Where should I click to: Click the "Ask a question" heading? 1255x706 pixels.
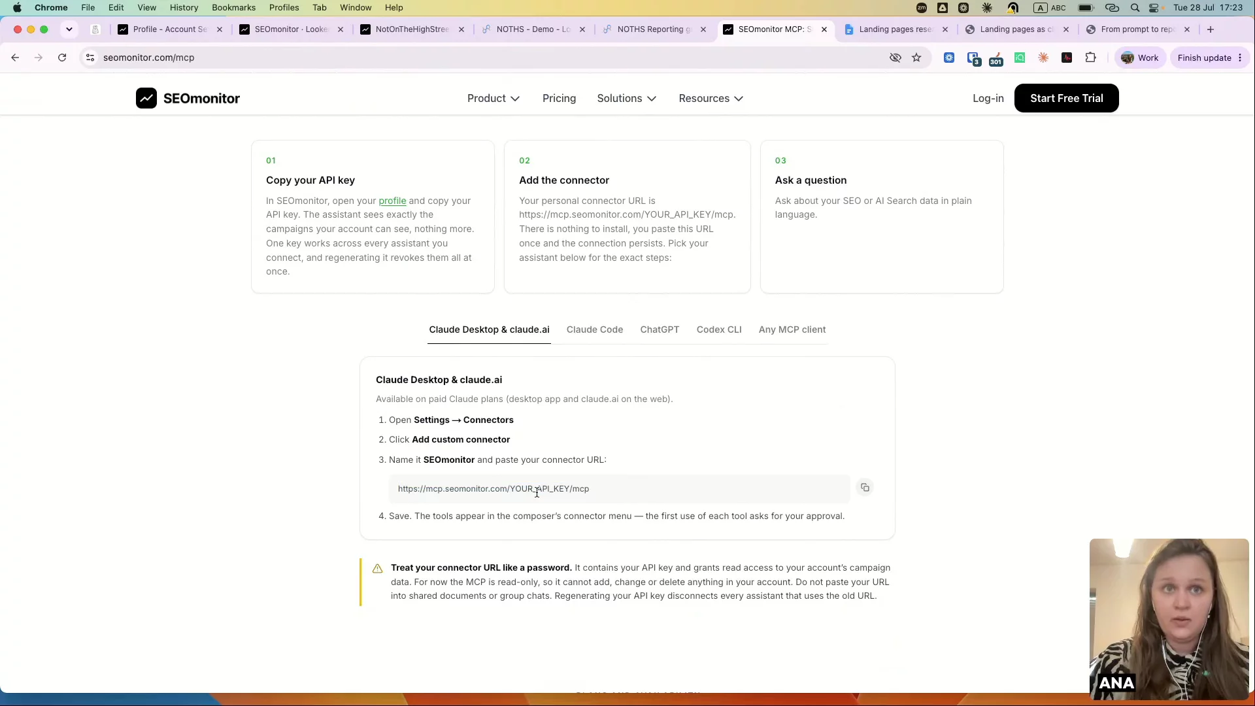[x=811, y=180]
